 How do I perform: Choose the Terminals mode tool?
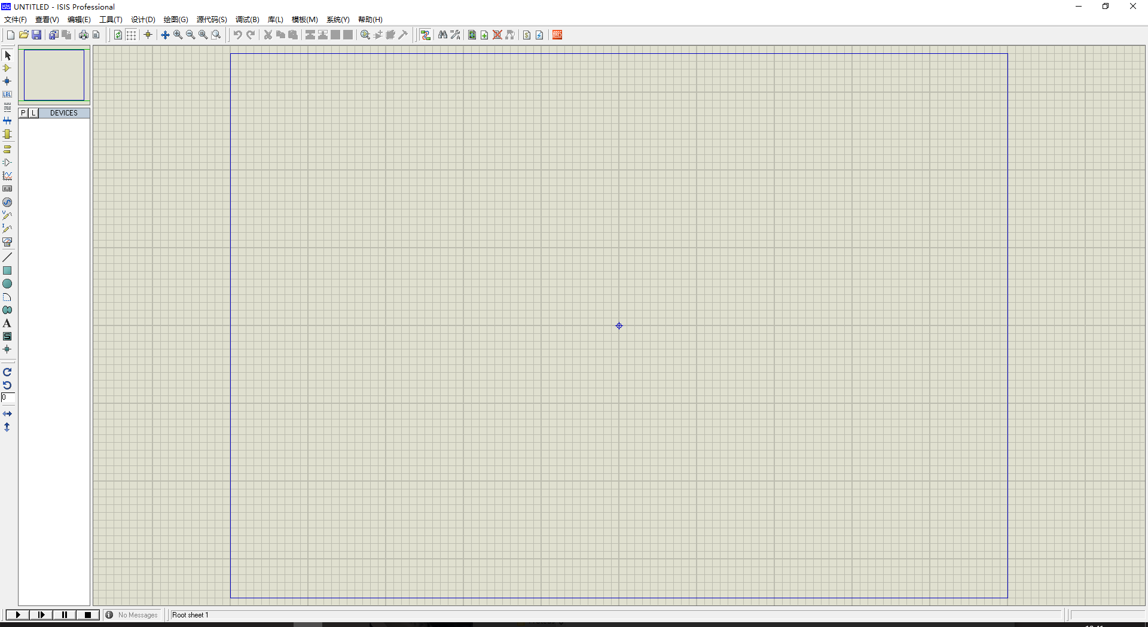tap(7, 149)
